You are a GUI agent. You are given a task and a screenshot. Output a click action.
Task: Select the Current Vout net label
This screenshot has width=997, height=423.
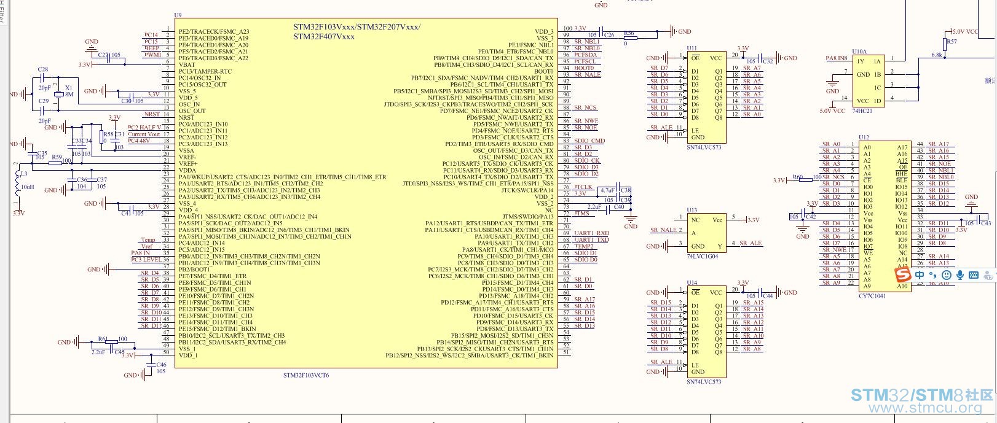click(144, 134)
